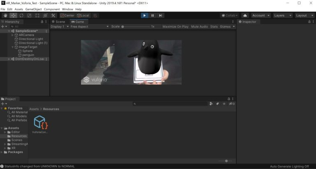Open the Component menu
The image size is (316, 169).
(52, 9)
